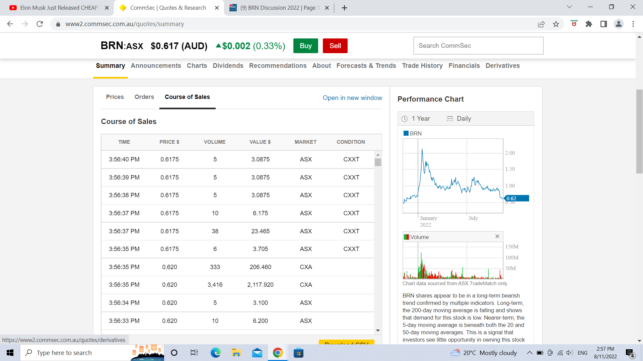
Task: Click the share page icon
Action: (x=541, y=24)
